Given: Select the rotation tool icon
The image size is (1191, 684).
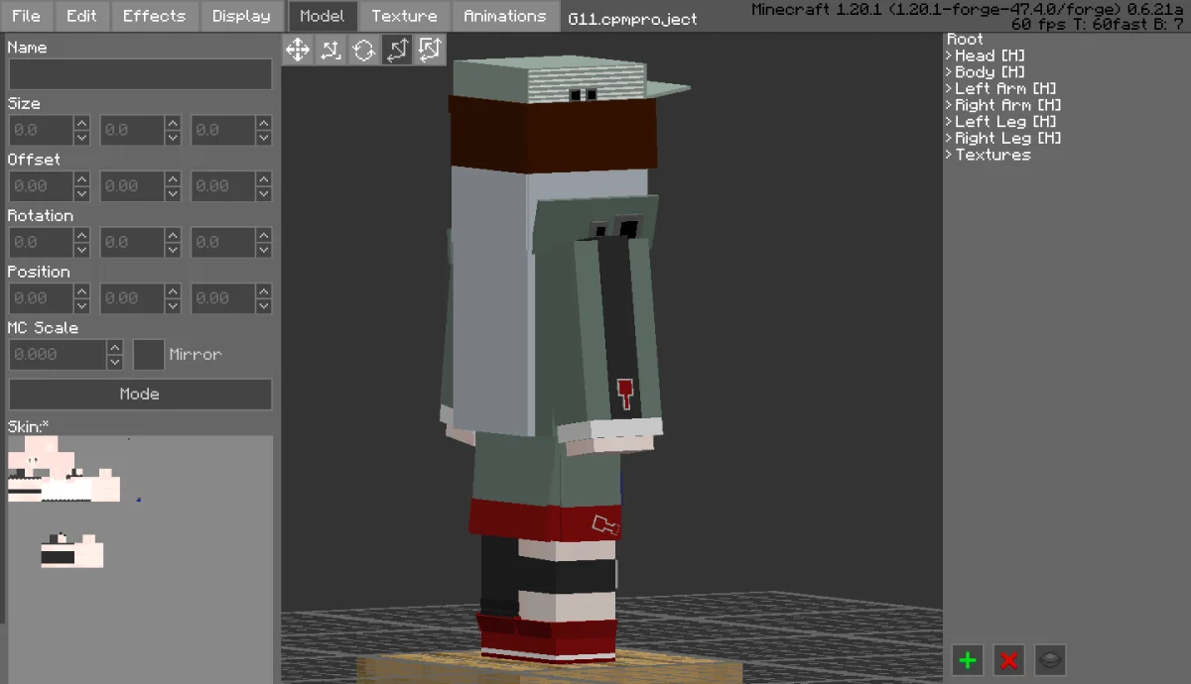Looking at the screenshot, I should click(364, 50).
